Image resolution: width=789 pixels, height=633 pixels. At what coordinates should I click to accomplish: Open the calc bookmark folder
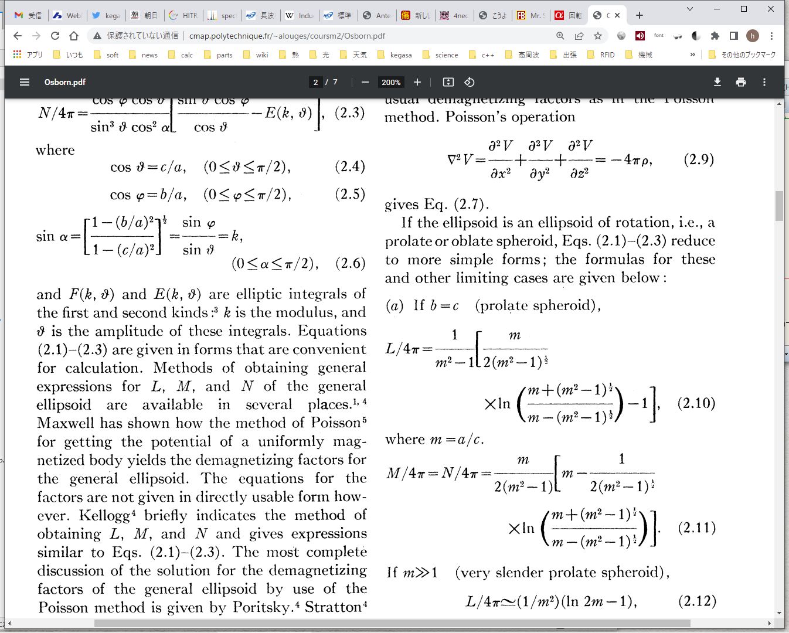click(x=181, y=55)
